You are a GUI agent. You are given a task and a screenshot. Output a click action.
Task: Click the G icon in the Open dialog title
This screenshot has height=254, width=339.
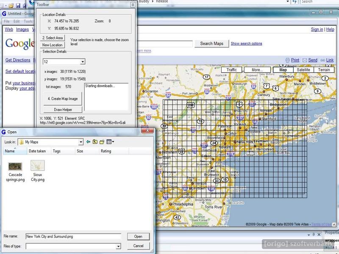[3, 132]
